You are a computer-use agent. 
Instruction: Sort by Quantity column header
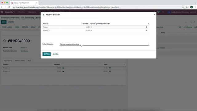[x=86, y=24]
